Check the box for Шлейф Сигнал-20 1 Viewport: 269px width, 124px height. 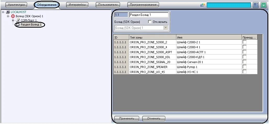click(x=244, y=62)
